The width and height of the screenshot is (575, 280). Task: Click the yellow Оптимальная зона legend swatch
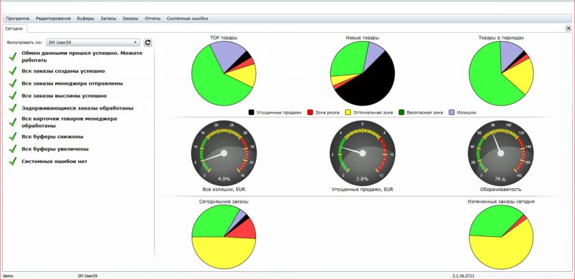click(x=348, y=113)
